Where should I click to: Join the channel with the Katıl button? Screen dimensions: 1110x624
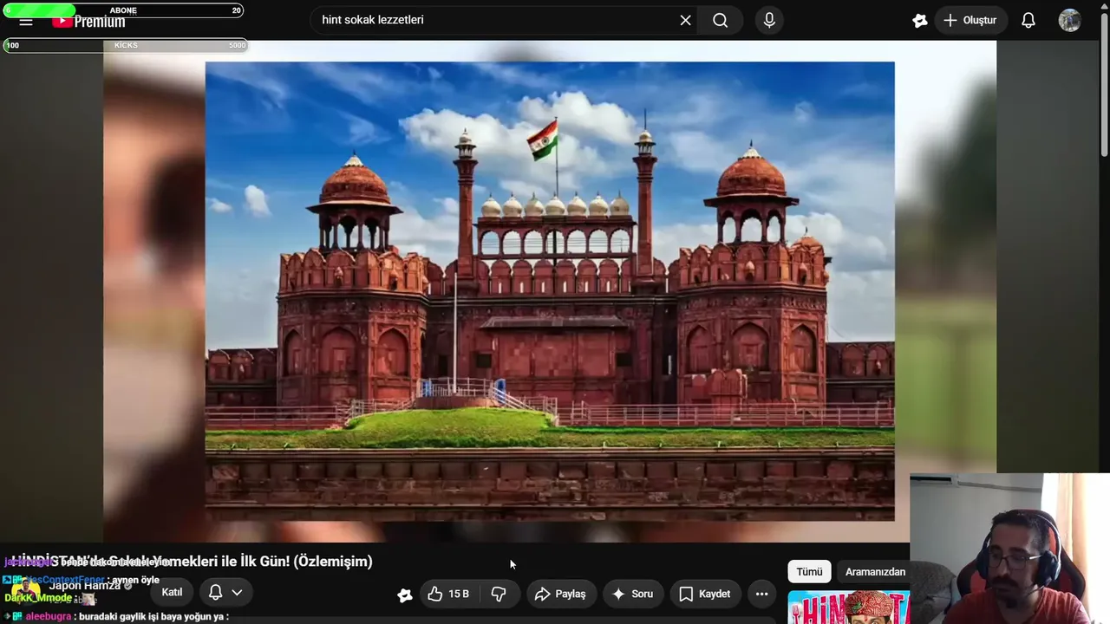[172, 593]
